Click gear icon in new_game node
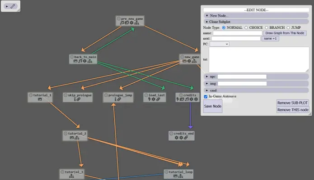This screenshot has height=180, width=314. pyautogui.click(x=189, y=61)
